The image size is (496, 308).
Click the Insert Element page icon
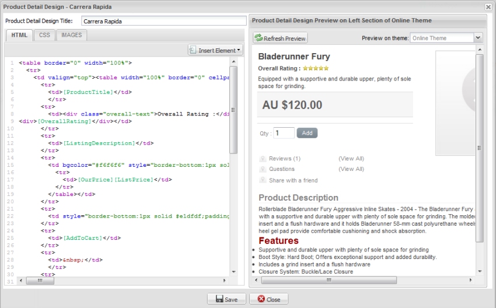pyautogui.click(x=193, y=50)
